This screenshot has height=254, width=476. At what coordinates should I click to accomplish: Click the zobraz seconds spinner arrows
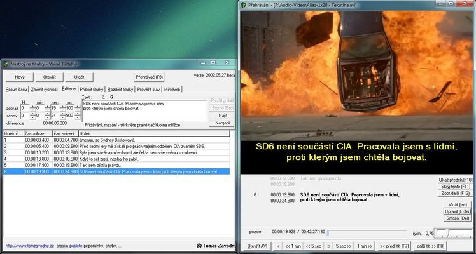coord(62,108)
